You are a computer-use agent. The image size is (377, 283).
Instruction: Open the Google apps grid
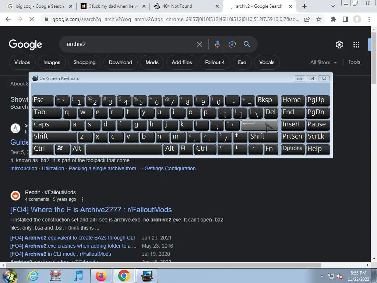click(x=356, y=45)
